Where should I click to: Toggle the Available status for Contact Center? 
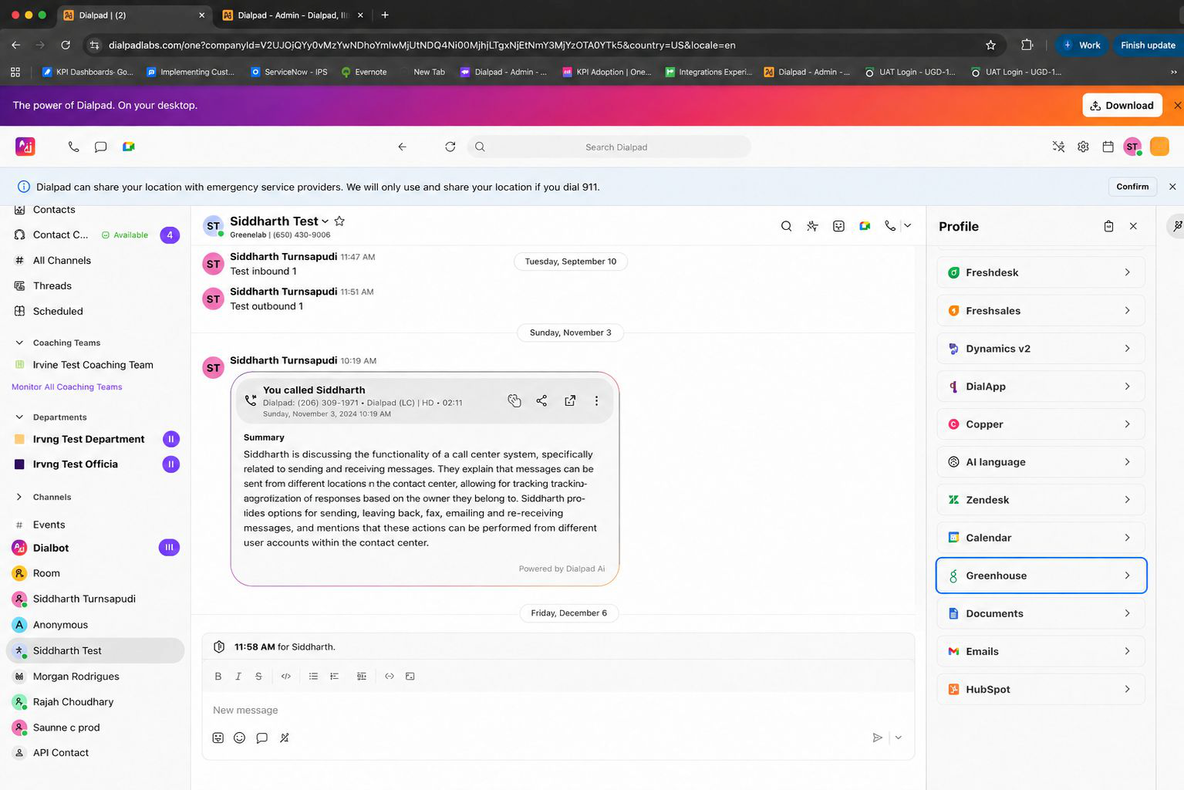[125, 235]
